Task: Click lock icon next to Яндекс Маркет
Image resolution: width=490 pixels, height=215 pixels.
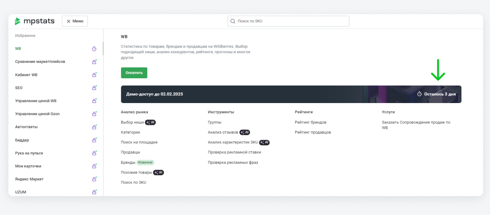Action: [94, 179]
